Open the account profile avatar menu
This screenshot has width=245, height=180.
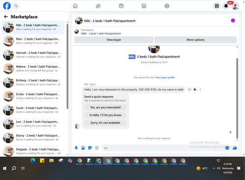click(x=235, y=6)
